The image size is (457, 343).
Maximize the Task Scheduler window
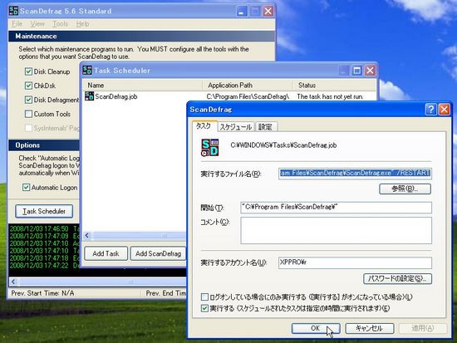356,71
